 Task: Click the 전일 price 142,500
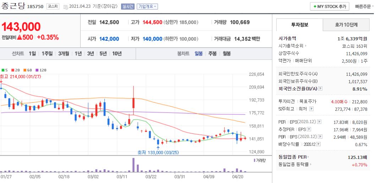(109, 23)
